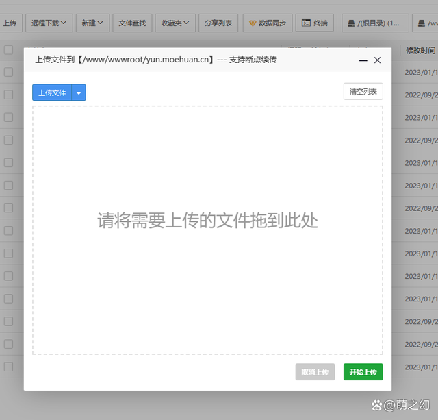
Task: Open 分享列表 in the toolbar
Action: [218, 23]
